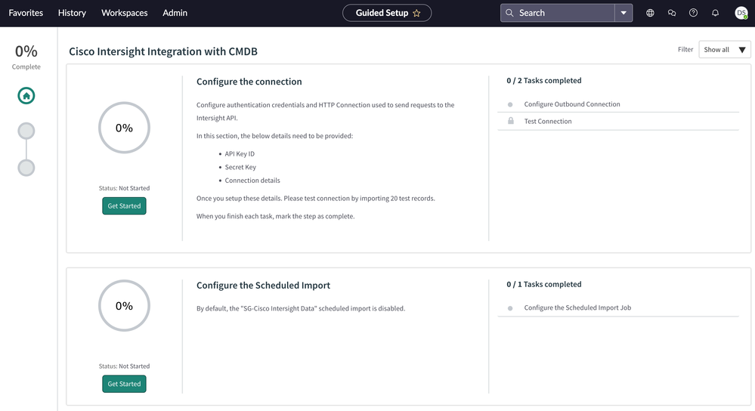This screenshot has height=411, width=755.
Task: Click the 0 / 1 Tasks completed text
Action: click(x=544, y=284)
